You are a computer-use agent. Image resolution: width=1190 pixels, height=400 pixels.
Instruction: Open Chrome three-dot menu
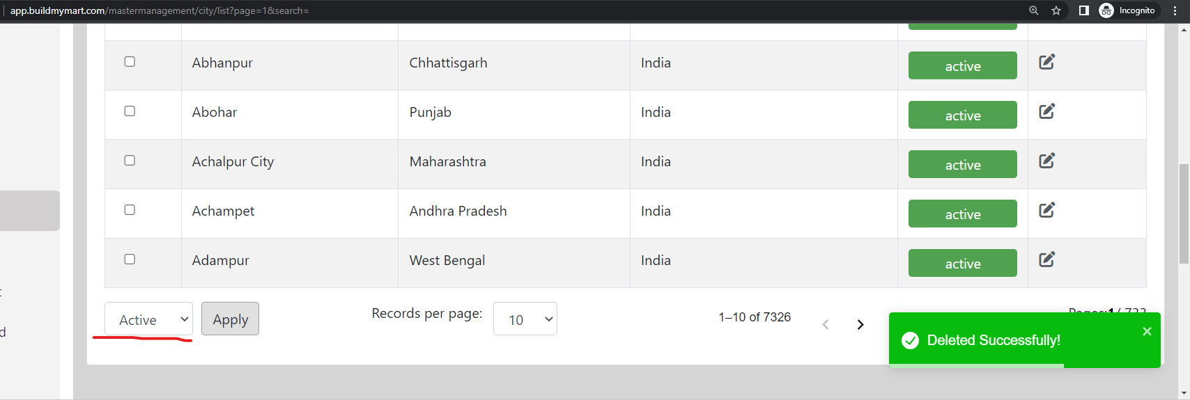click(1175, 10)
